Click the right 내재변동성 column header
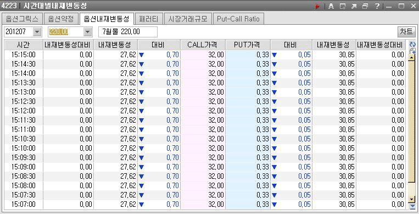This screenshot has height=214, width=419. point(334,45)
